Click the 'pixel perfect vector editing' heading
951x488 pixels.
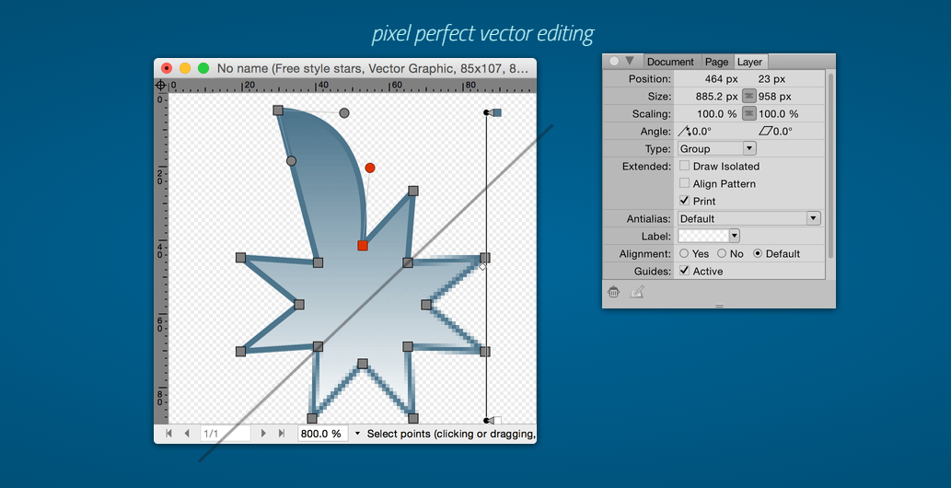[482, 34]
